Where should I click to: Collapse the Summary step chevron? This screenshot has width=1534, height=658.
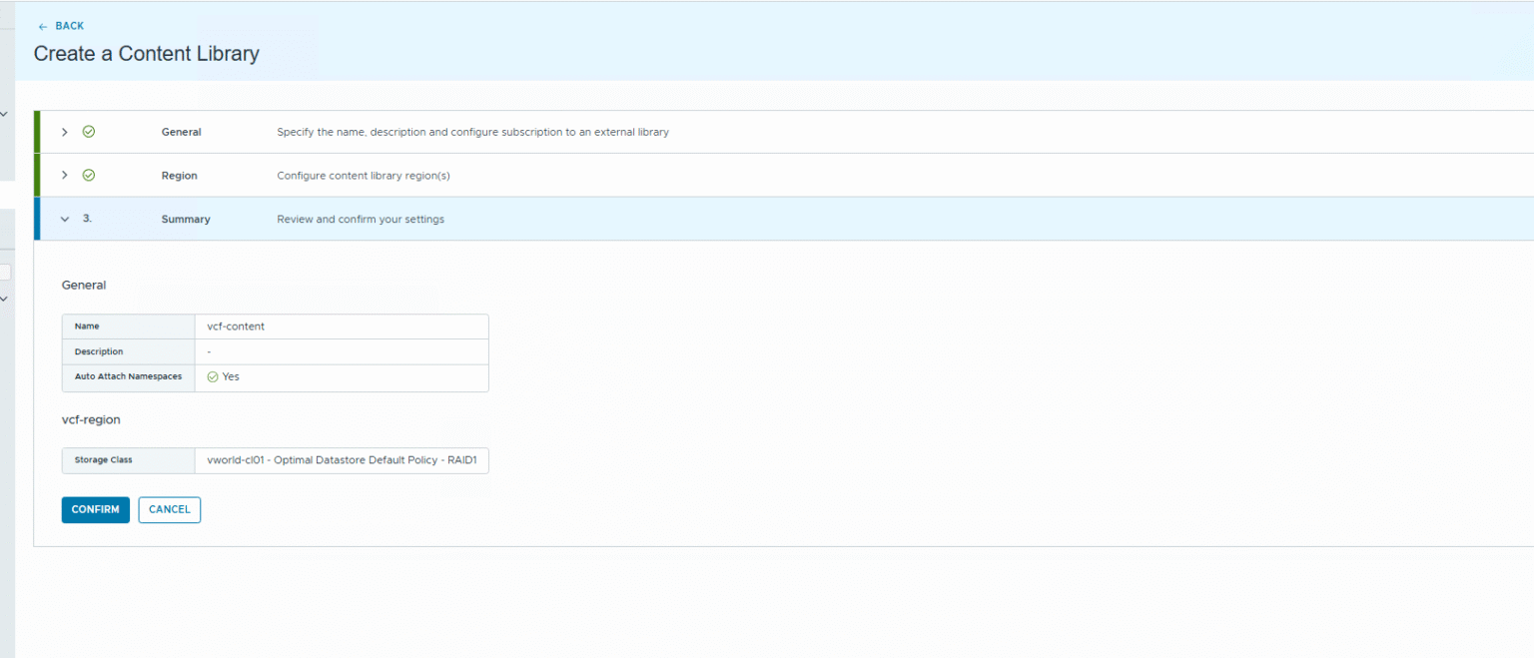click(x=65, y=219)
